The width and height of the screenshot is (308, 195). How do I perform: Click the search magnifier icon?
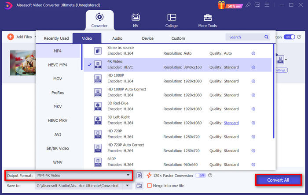[x=266, y=37]
